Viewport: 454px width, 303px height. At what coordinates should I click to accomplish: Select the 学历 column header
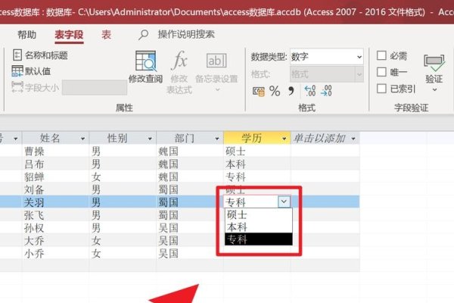(257, 138)
